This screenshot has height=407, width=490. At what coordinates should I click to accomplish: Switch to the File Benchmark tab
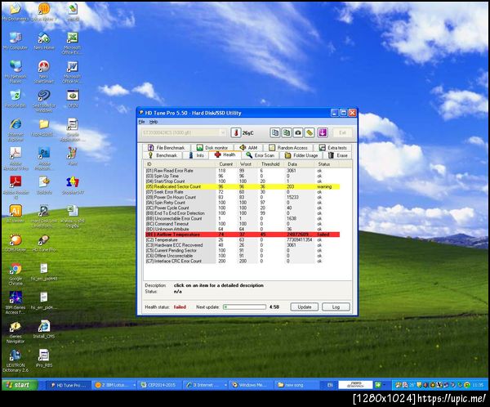coord(167,148)
